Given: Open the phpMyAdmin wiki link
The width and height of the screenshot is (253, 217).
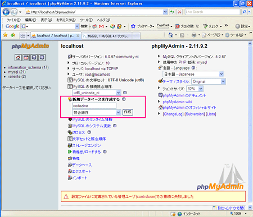Looking at the screenshot, I should click(177, 101).
